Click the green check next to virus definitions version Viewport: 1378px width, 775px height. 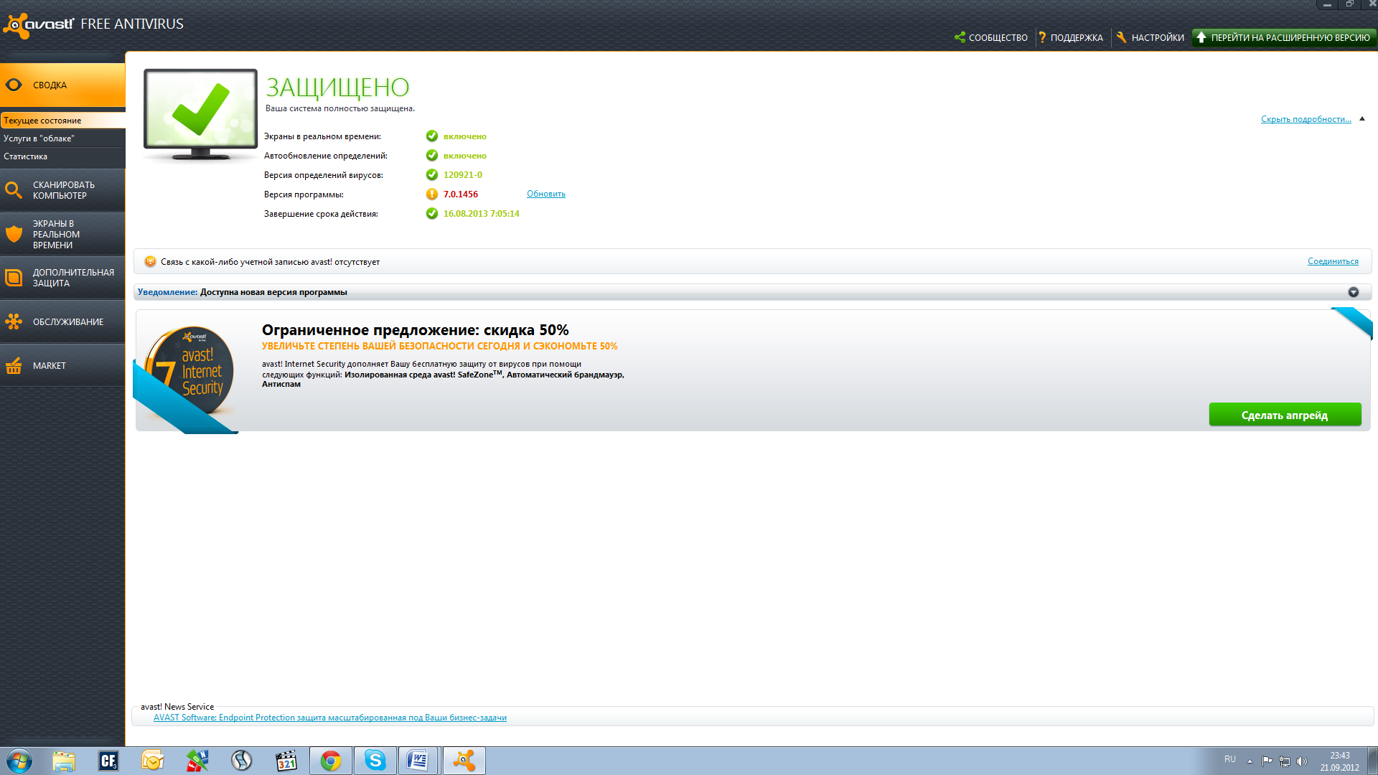click(x=432, y=175)
